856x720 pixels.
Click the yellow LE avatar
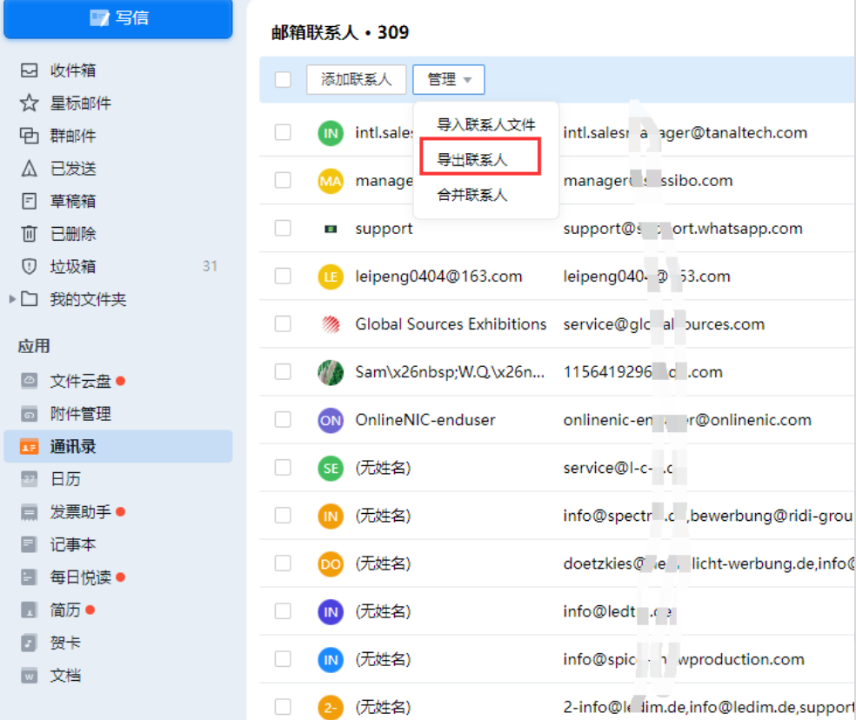[331, 277]
